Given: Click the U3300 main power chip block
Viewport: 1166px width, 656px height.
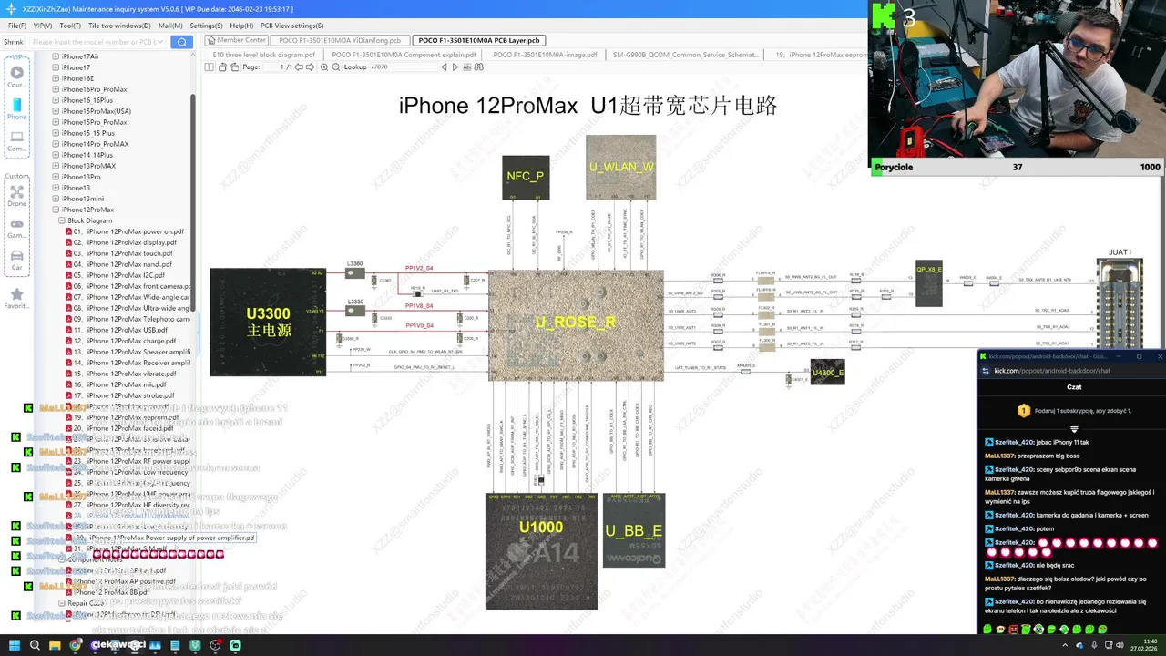Looking at the screenshot, I should [268, 322].
